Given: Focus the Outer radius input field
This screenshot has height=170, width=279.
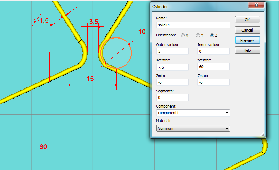Looking at the screenshot, I should (x=173, y=51).
